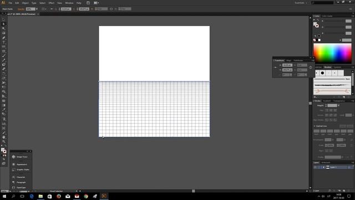Switch to the Transparency tab
Image resolution: width=355 pixels, height=200 pixels.
click(339, 101)
